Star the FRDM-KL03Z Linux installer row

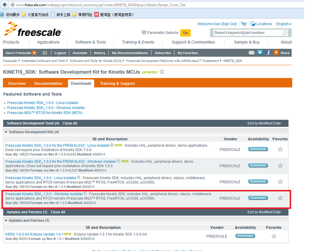click(280, 149)
